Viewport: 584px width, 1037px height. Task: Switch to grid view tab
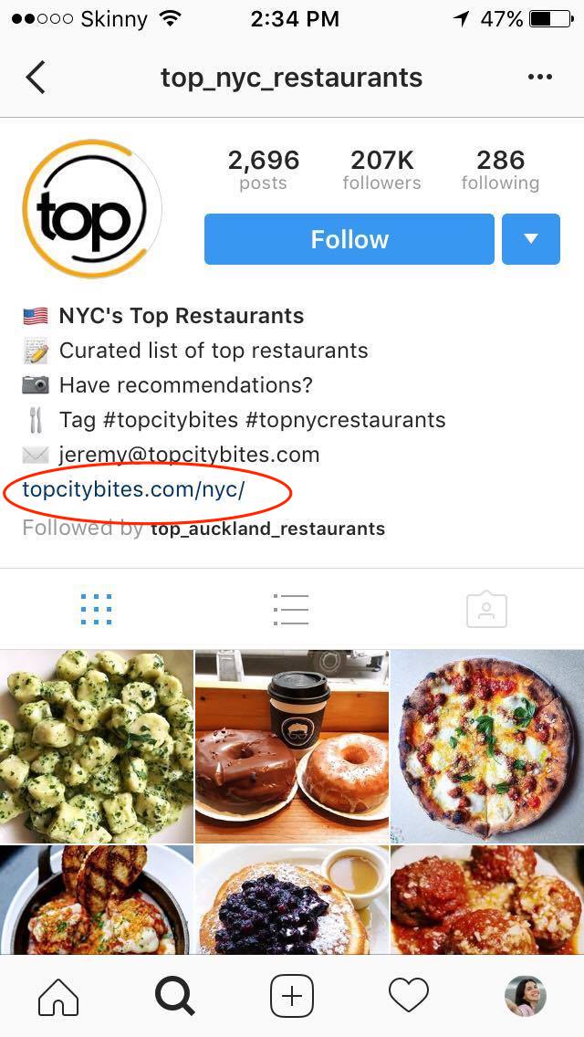pos(97,609)
